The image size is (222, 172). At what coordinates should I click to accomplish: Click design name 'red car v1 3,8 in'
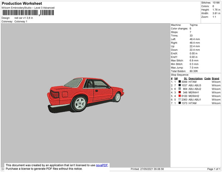24,18
